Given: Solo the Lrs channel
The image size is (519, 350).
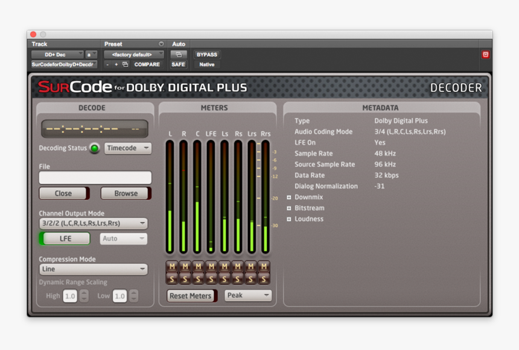Looking at the screenshot, I should (x=250, y=279).
